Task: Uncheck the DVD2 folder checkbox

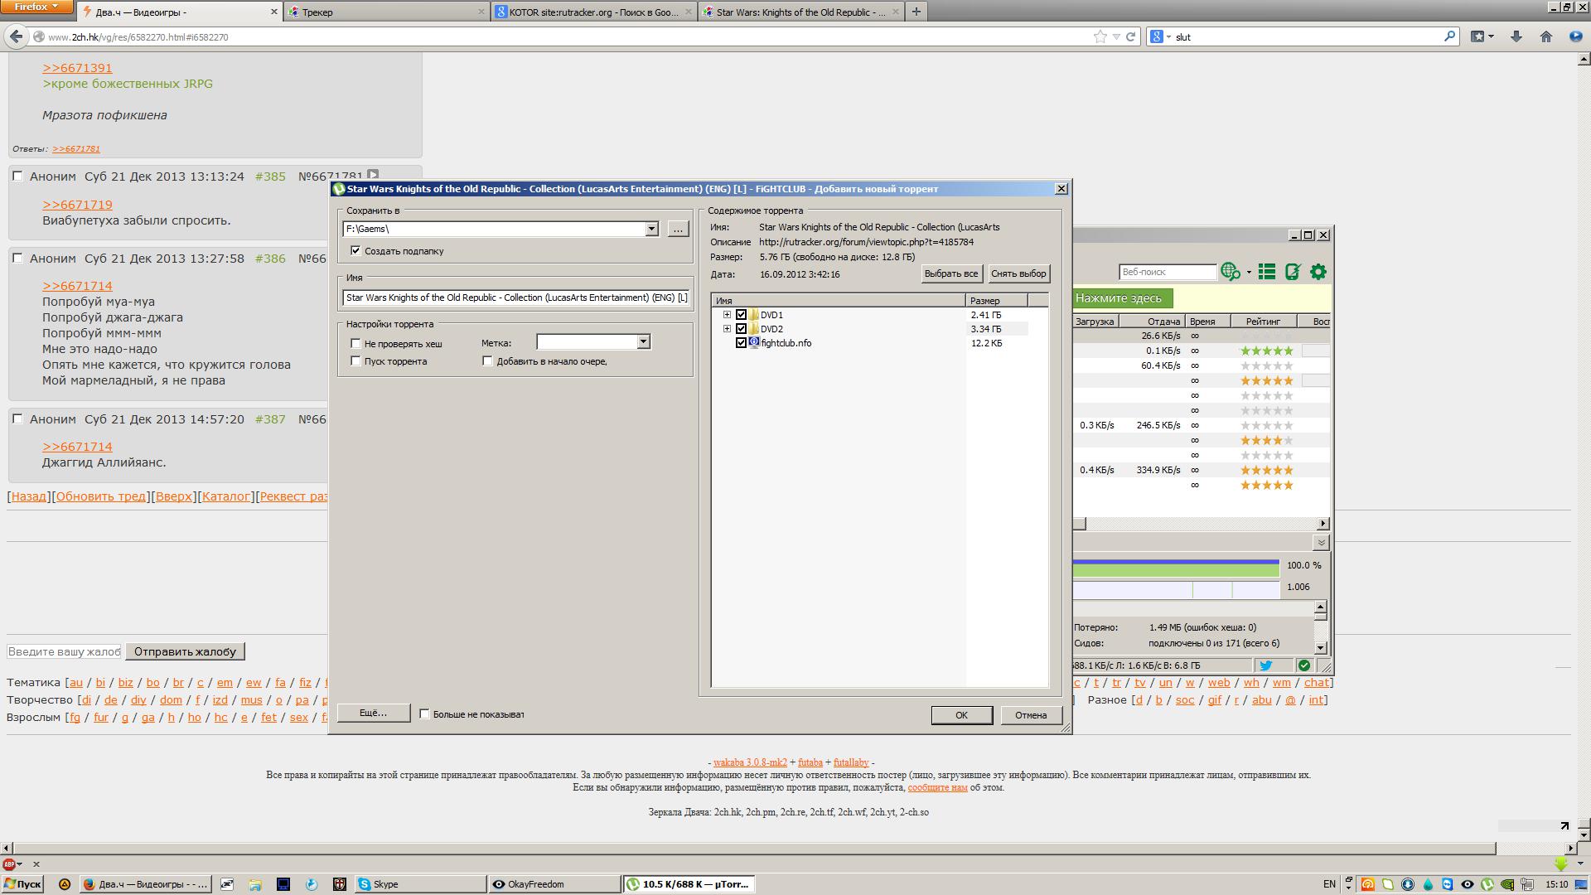Action: 742,329
